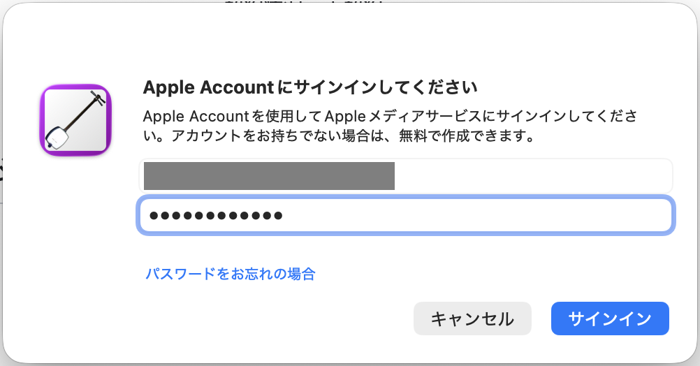Click the Apple Account email input field

pyautogui.click(x=405, y=176)
